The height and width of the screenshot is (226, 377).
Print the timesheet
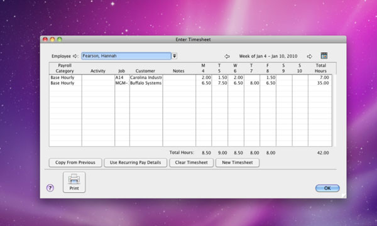(x=74, y=182)
